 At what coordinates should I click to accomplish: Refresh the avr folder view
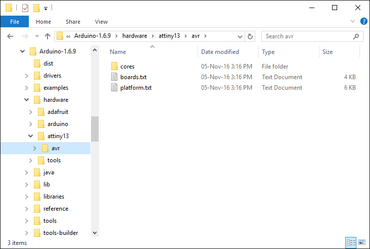(x=250, y=36)
